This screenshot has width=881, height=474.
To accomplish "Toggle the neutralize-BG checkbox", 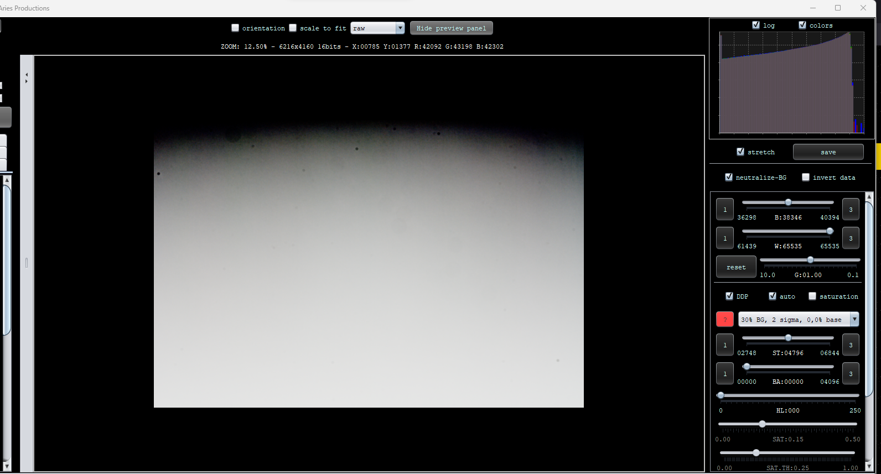I will 729,177.
